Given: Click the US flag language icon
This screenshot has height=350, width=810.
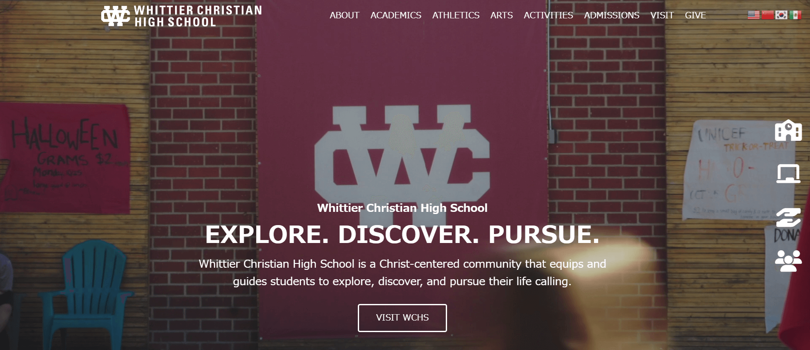Looking at the screenshot, I should click(754, 15).
